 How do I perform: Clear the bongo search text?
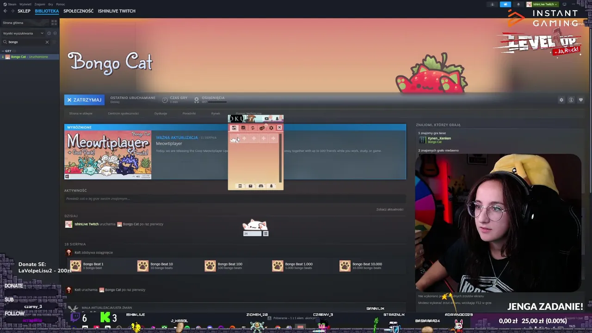(x=47, y=42)
